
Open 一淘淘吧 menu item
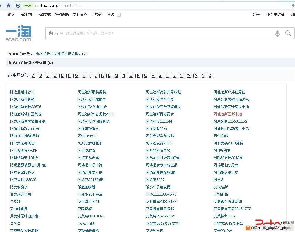click(x=44, y=15)
